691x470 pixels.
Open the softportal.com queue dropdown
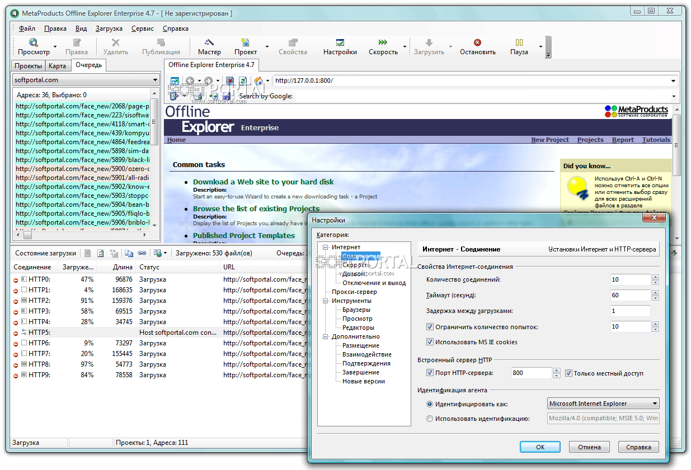pyautogui.click(x=155, y=80)
